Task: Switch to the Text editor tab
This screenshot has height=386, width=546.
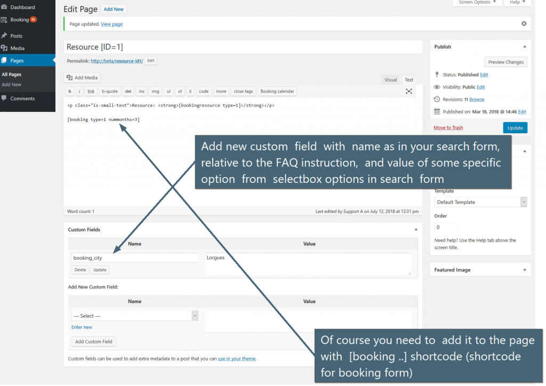Action: (409, 79)
